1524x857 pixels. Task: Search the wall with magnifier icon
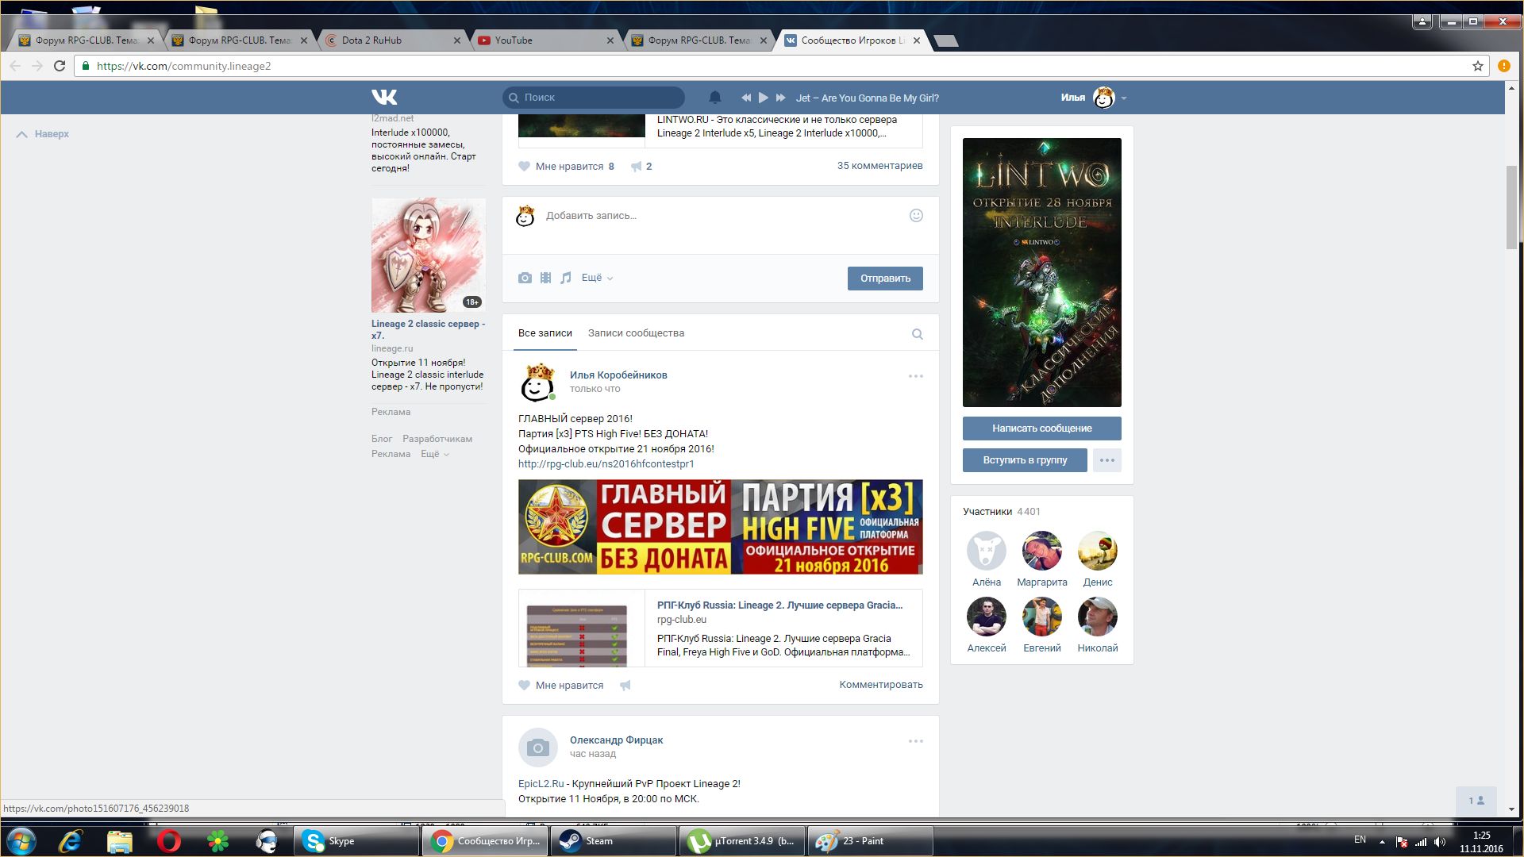coord(917,334)
